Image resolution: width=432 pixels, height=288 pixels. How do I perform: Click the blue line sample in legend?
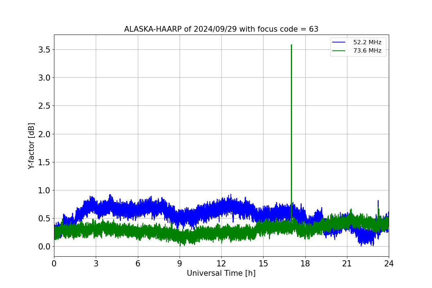pyautogui.click(x=339, y=42)
